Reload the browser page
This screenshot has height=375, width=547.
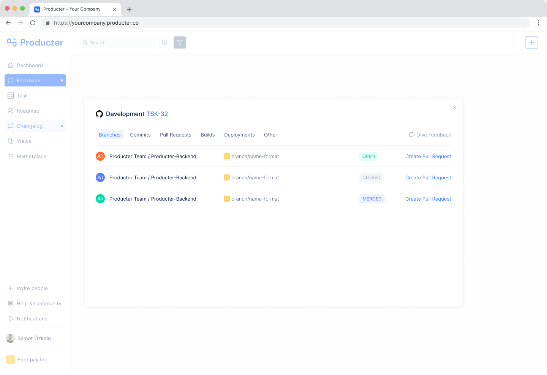[33, 23]
